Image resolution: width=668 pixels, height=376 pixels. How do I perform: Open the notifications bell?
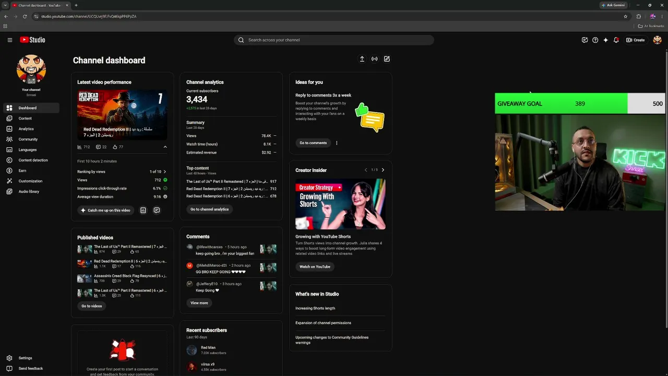click(x=616, y=40)
